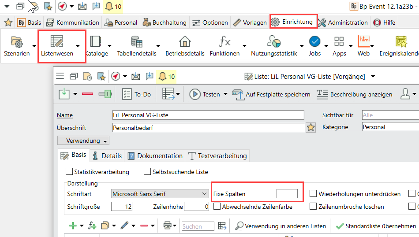Click the Jobs checkmark icon

click(x=314, y=42)
